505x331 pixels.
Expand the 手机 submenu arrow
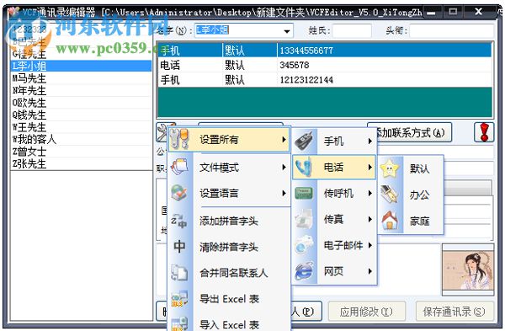pyautogui.click(x=370, y=141)
